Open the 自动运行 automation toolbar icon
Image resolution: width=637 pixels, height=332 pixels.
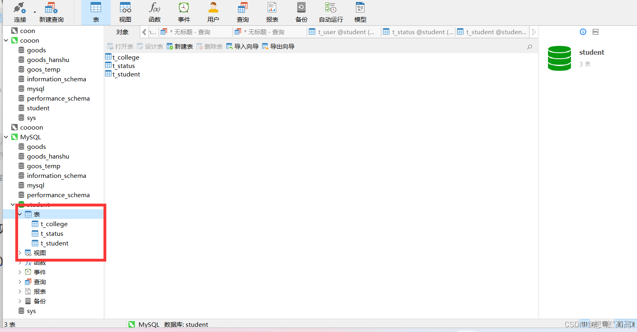pyautogui.click(x=331, y=12)
